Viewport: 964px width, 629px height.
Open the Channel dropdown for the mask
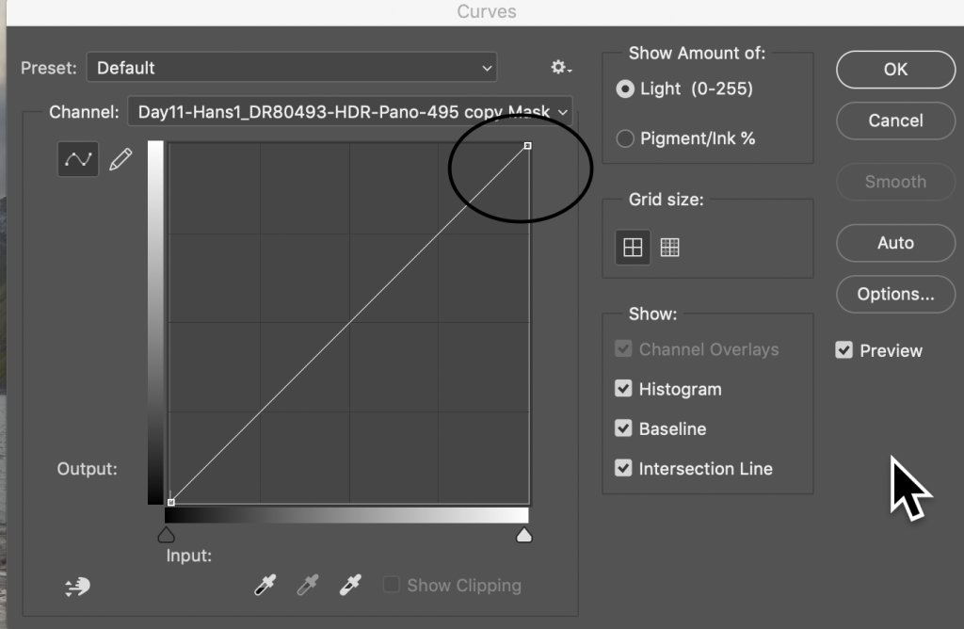pos(350,112)
